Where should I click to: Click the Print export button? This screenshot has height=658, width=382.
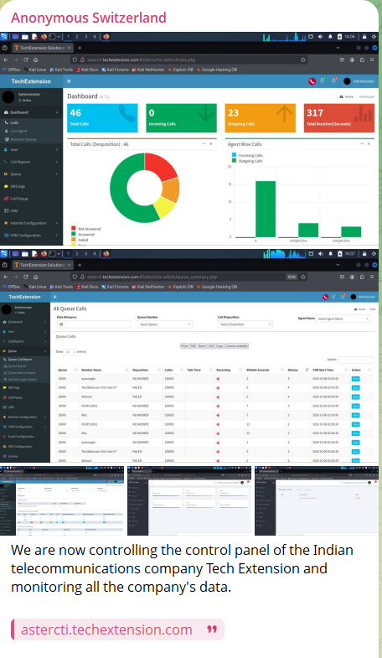pos(184,346)
